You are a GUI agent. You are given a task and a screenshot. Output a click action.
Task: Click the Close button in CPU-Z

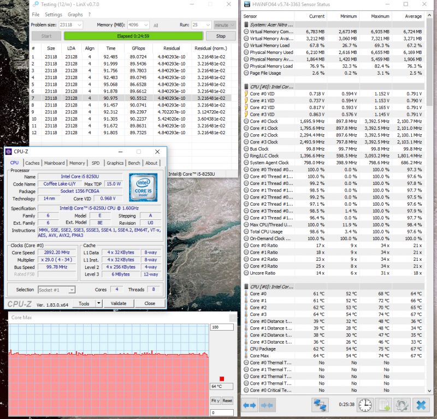pyautogui.click(x=150, y=303)
